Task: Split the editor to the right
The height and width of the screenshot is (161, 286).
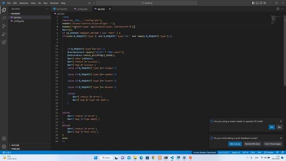Action: click(278, 9)
